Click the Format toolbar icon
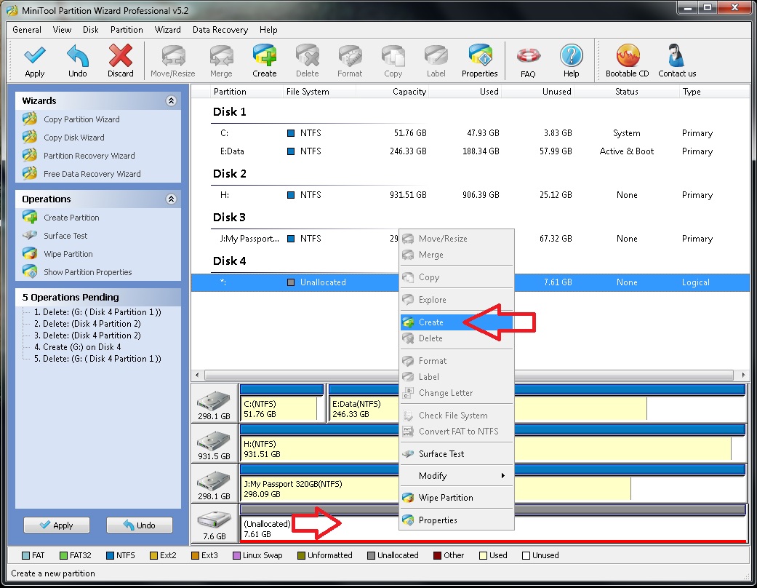 (350, 56)
